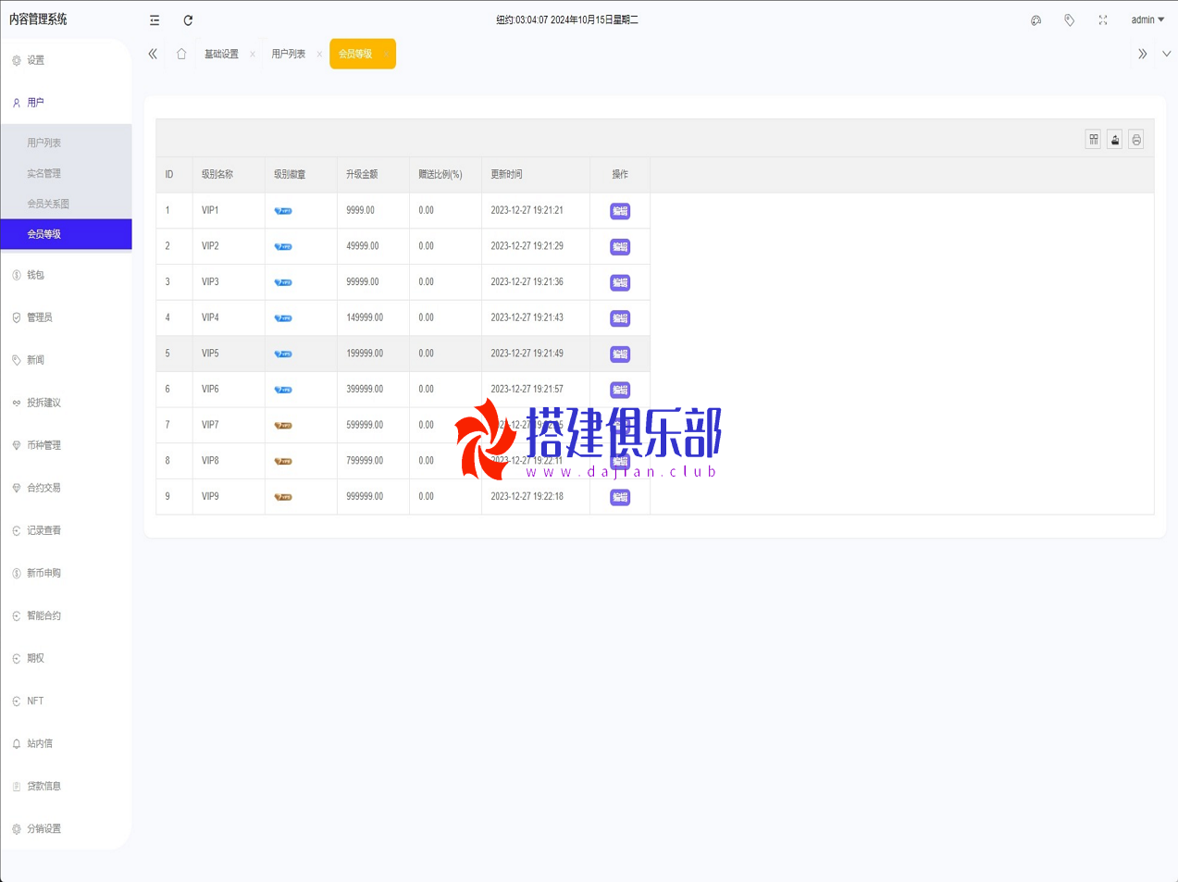Switch to the 基础设置 tab
This screenshot has width=1178, height=882.
point(221,54)
